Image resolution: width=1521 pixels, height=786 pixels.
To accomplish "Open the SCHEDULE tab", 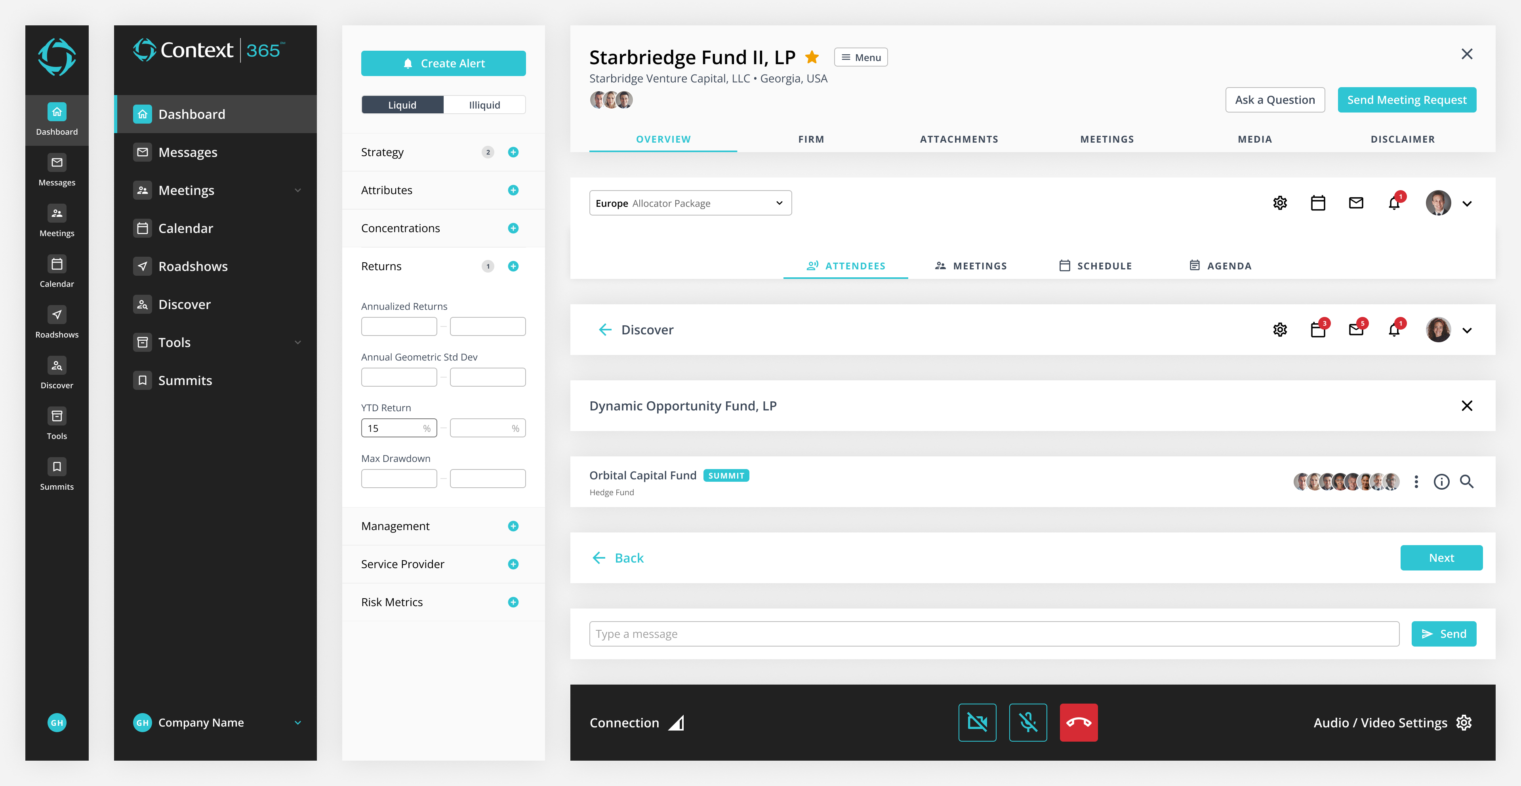I will (1095, 266).
